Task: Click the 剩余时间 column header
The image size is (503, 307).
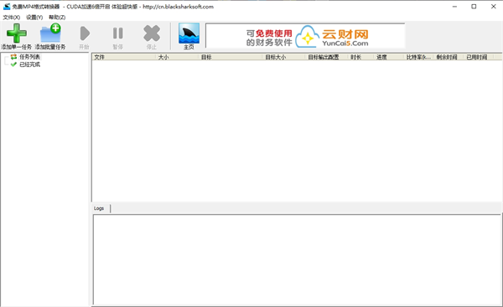Action: [x=449, y=58]
